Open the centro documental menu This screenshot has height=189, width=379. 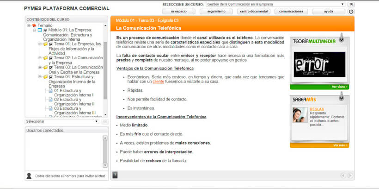254,12
